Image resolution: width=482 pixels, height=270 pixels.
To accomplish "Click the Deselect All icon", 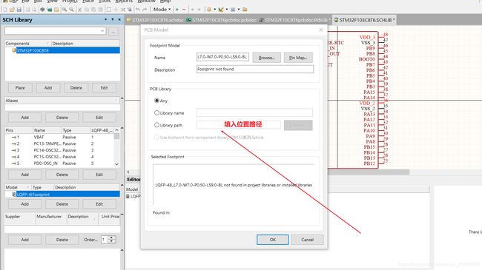I will (x=122, y=10).
